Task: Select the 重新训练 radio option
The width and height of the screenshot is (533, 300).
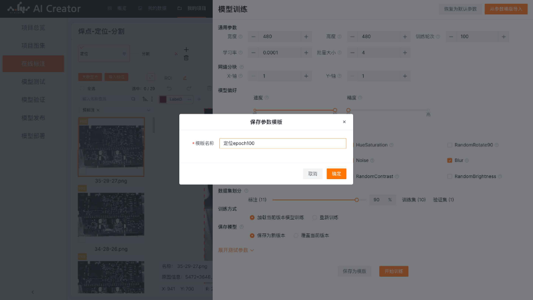Action: point(315,217)
